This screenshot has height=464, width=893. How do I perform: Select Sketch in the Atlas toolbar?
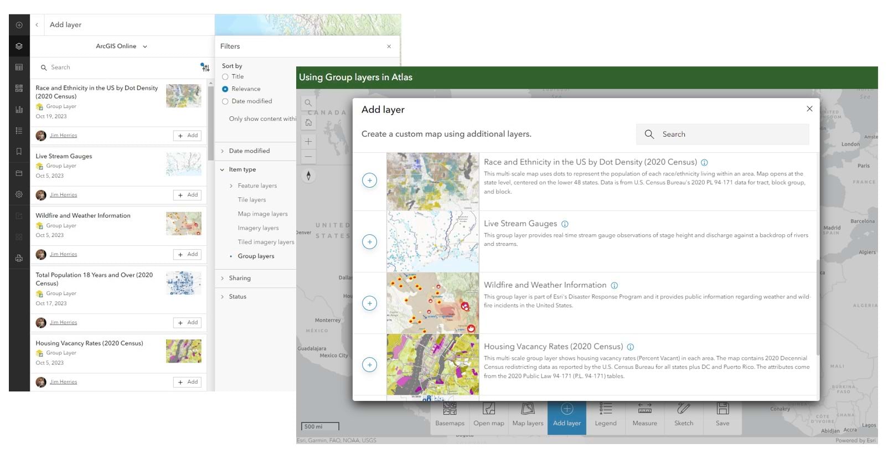tap(684, 415)
